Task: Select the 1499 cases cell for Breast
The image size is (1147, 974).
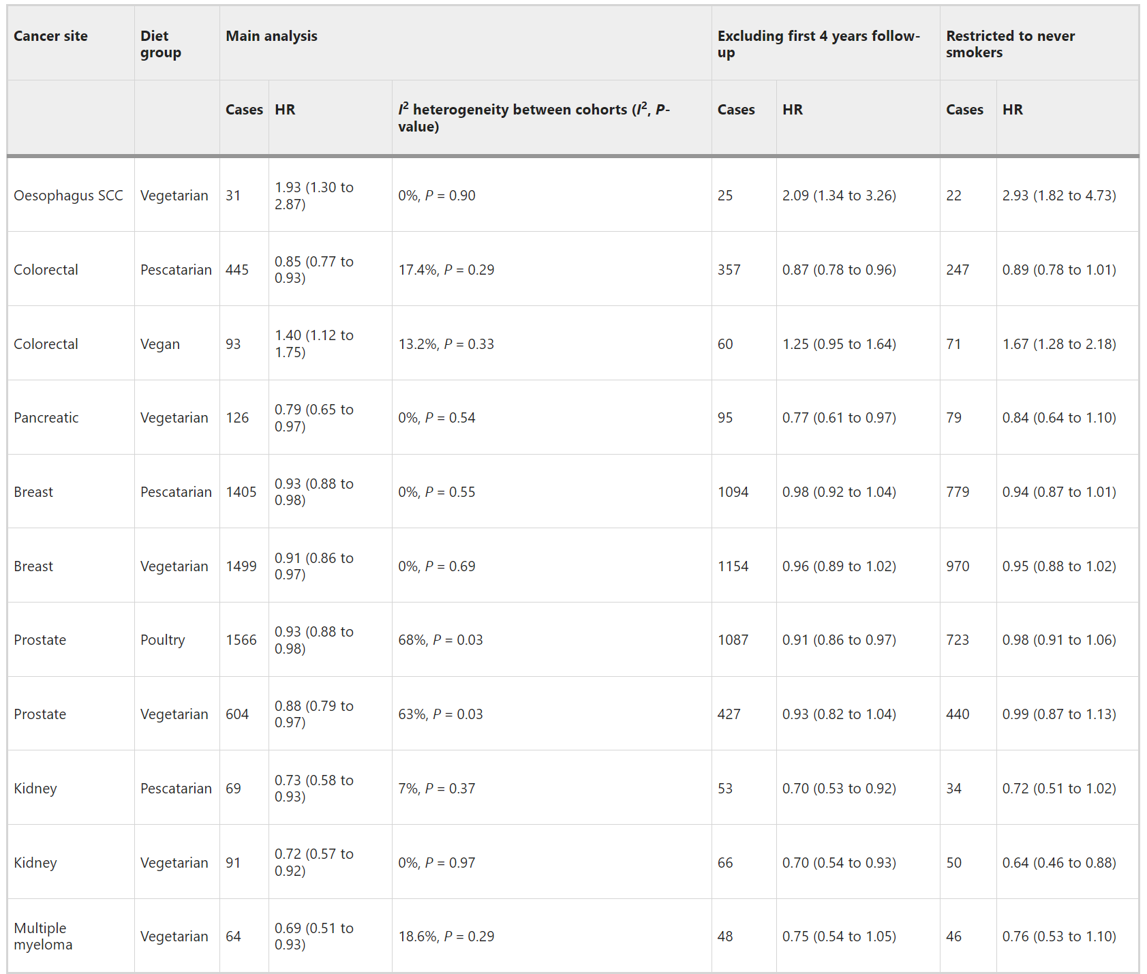Action: (241, 566)
